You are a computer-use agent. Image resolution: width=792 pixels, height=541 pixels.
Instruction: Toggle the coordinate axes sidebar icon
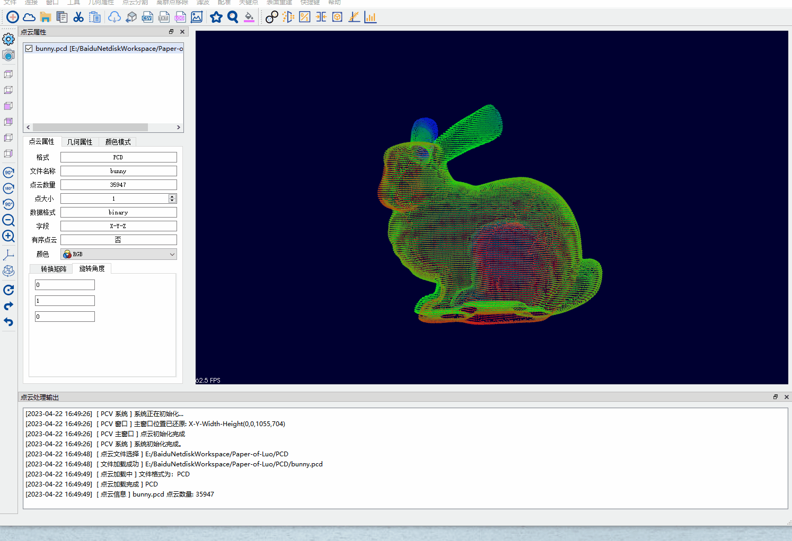(8, 255)
